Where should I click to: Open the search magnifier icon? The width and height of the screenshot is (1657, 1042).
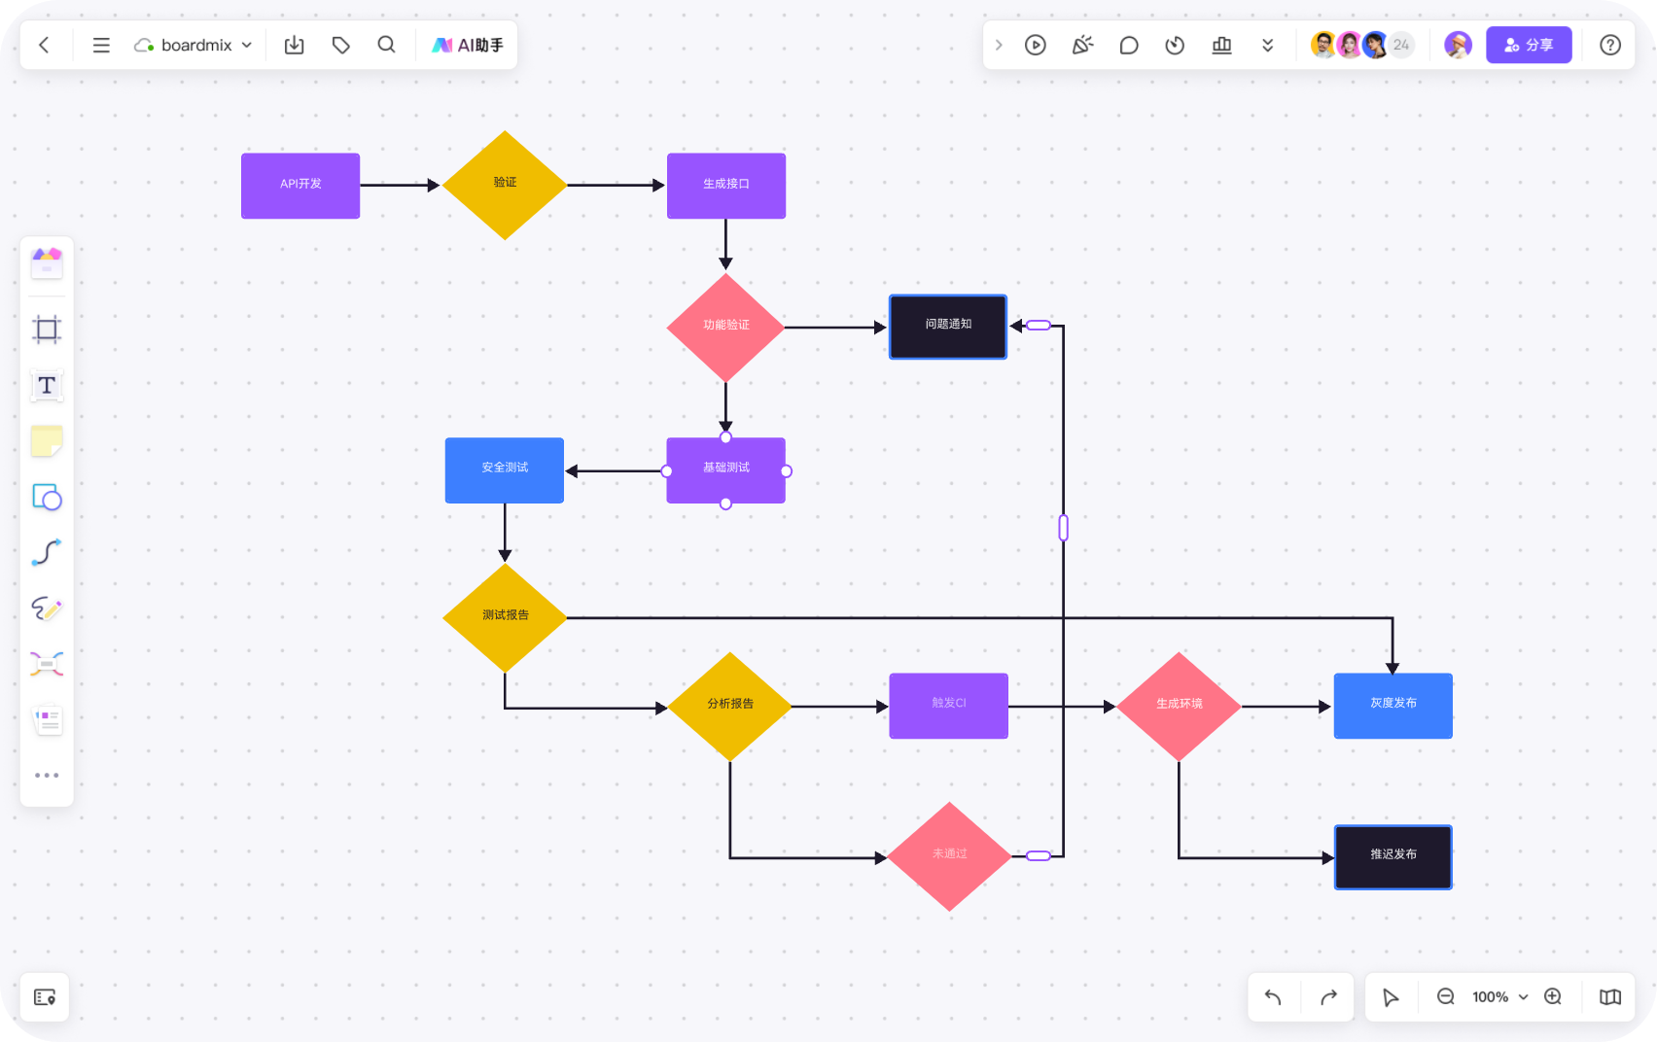coord(386,45)
